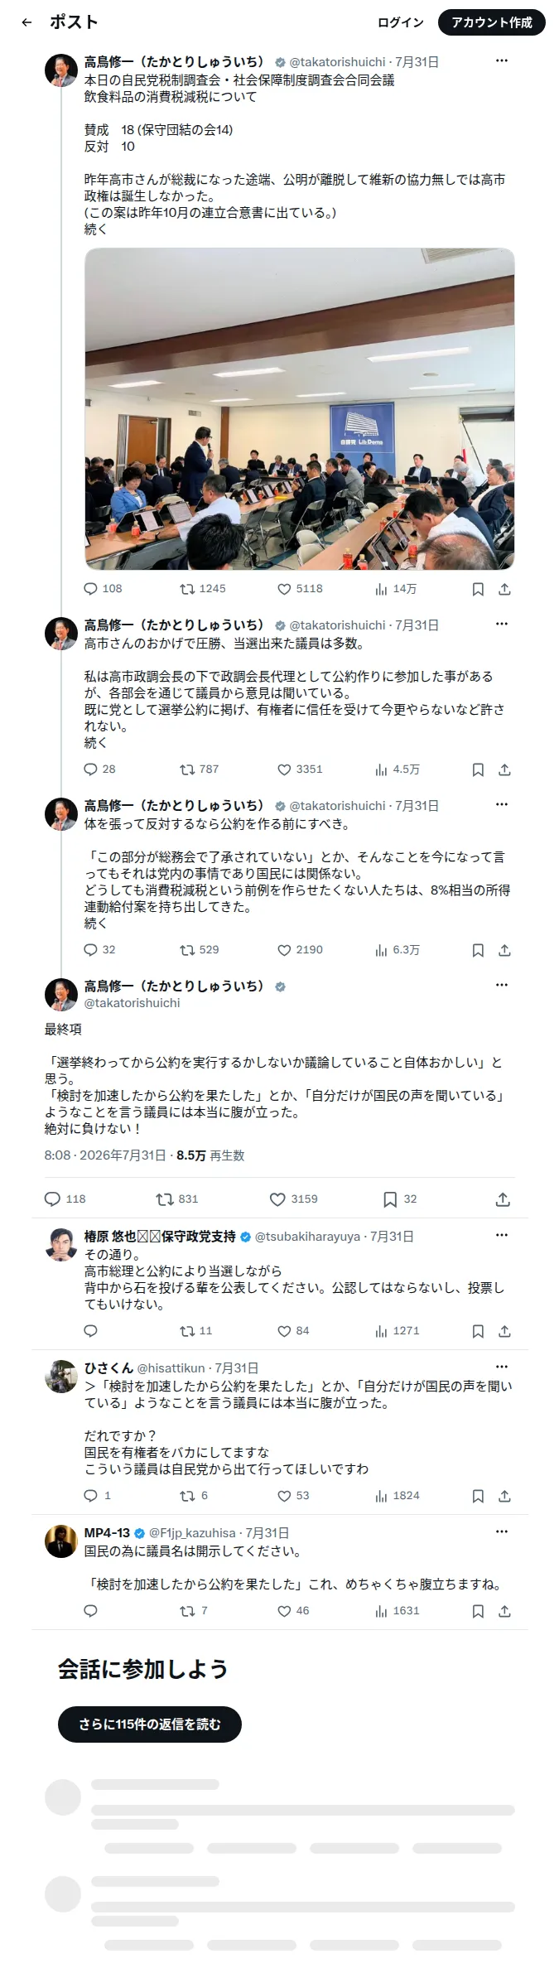This screenshot has width=559, height=1963.
Task: Open ひさくん's profile avatar
Action: tap(61, 1377)
